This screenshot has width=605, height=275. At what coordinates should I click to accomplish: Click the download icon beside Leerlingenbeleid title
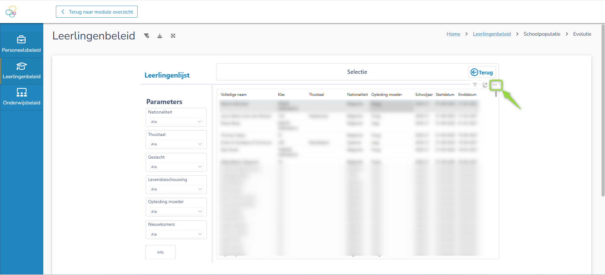coord(160,36)
